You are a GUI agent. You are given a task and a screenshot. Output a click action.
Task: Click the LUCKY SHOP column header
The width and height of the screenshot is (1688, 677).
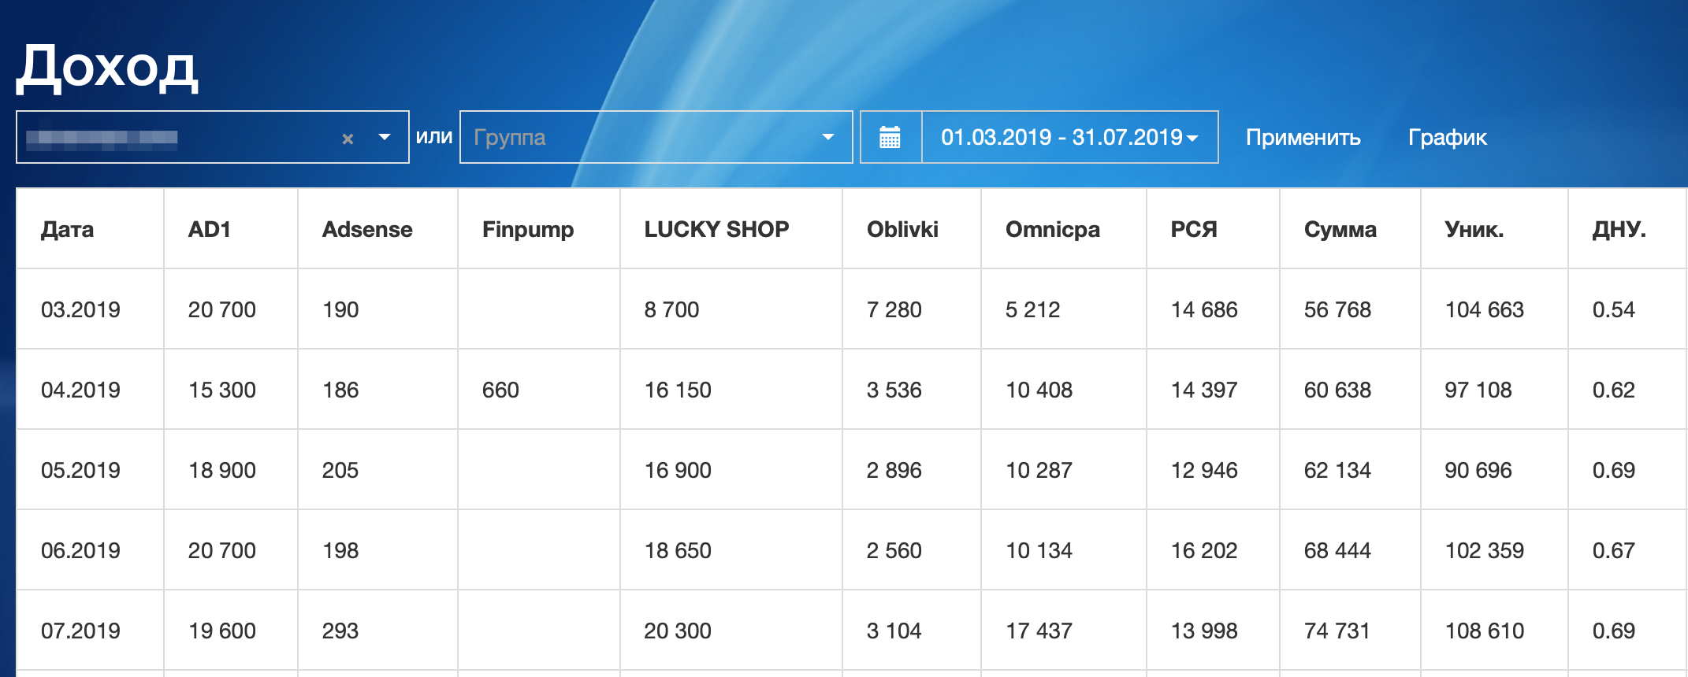coord(716,229)
